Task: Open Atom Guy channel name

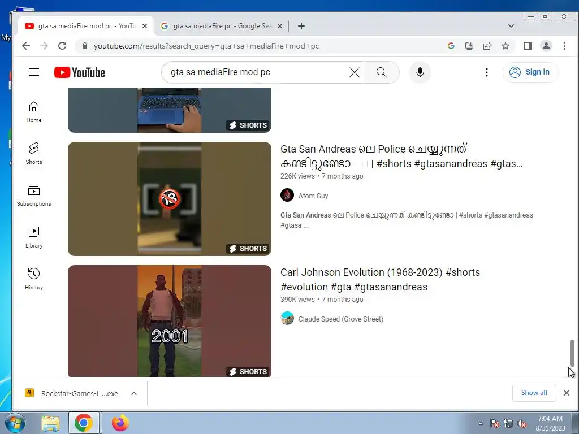Action: point(313,196)
